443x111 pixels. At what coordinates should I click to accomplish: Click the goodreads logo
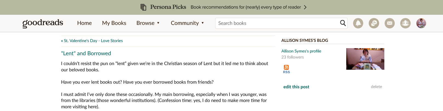(43, 23)
